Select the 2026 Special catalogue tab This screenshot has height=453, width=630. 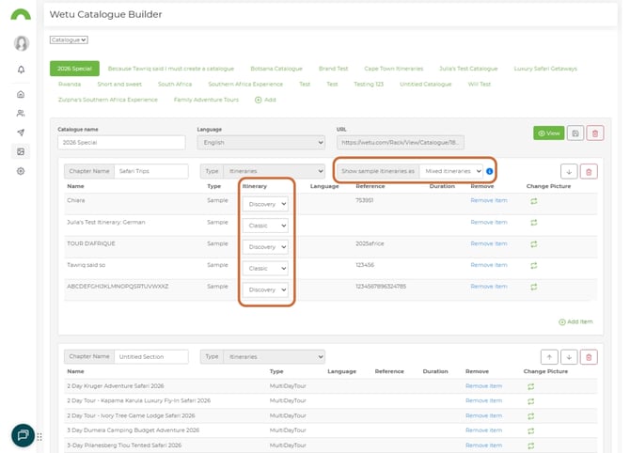click(x=74, y=69)
